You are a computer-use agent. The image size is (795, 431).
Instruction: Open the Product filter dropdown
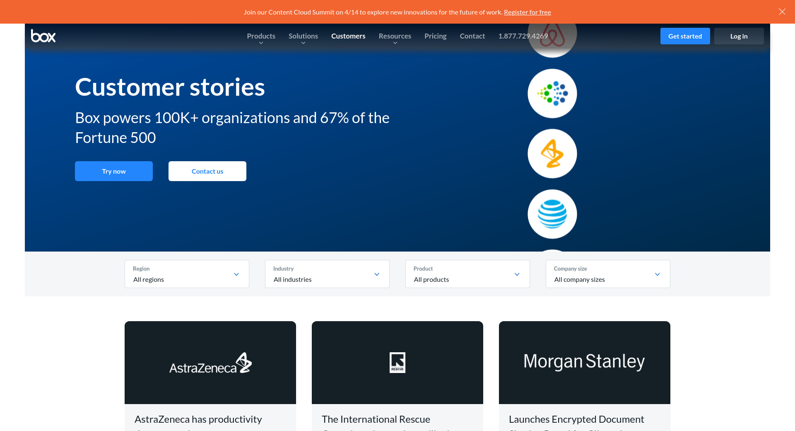[467, 274]
